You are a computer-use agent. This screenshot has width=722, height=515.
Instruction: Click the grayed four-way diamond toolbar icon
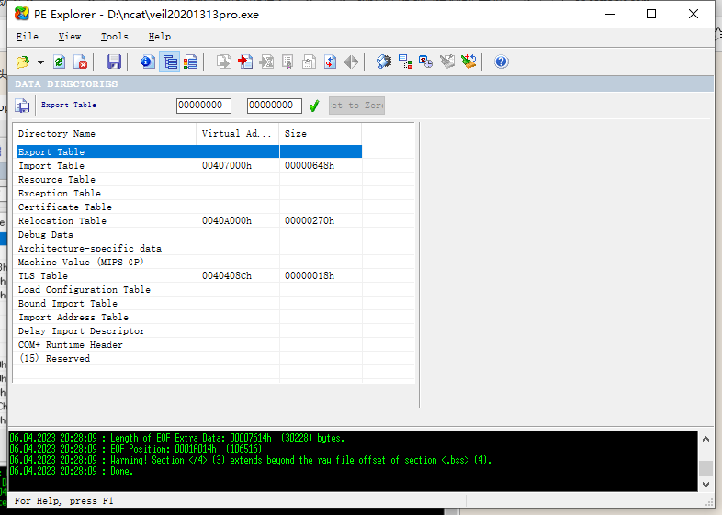pyautogui.click(x=351, y=62)
